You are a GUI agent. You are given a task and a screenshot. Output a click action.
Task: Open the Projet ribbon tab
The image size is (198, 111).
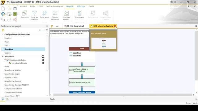(33, 6)
